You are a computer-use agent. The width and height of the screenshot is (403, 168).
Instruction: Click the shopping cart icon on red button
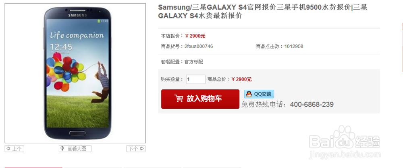point(179,99)
